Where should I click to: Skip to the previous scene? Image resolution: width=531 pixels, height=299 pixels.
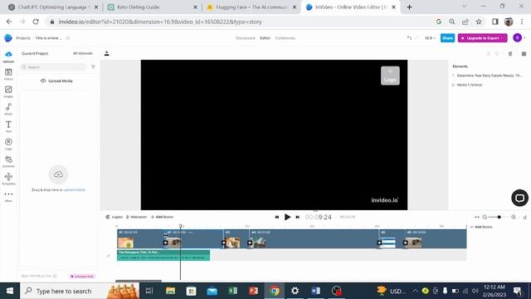(x=277, y=217)
